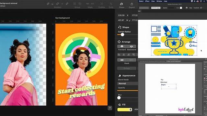207x116 pixels.
Task: Click the help question mark button
Action: coord(110,108)
